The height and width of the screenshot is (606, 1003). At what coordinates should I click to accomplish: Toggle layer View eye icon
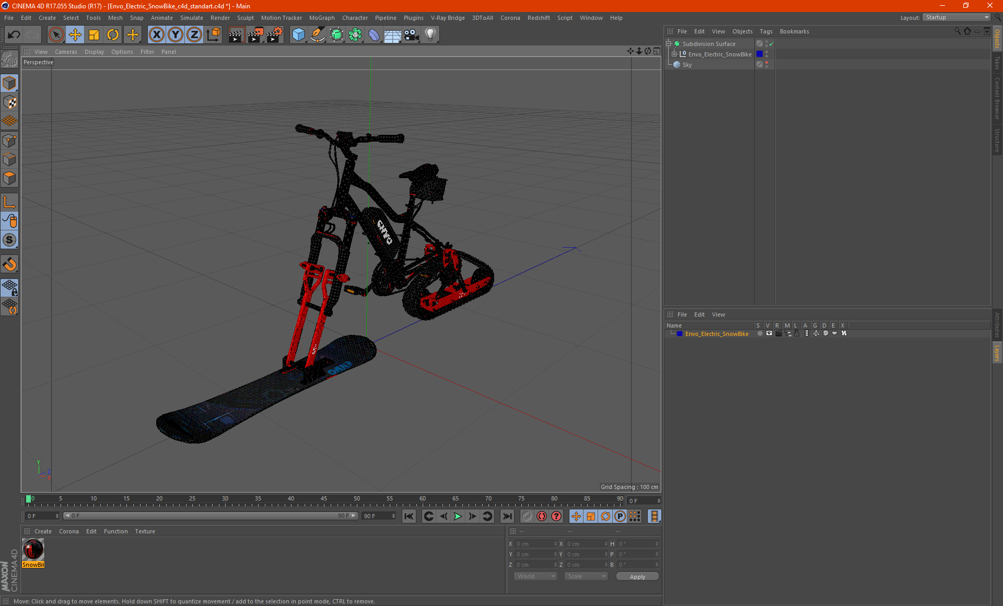coord(769,333)
